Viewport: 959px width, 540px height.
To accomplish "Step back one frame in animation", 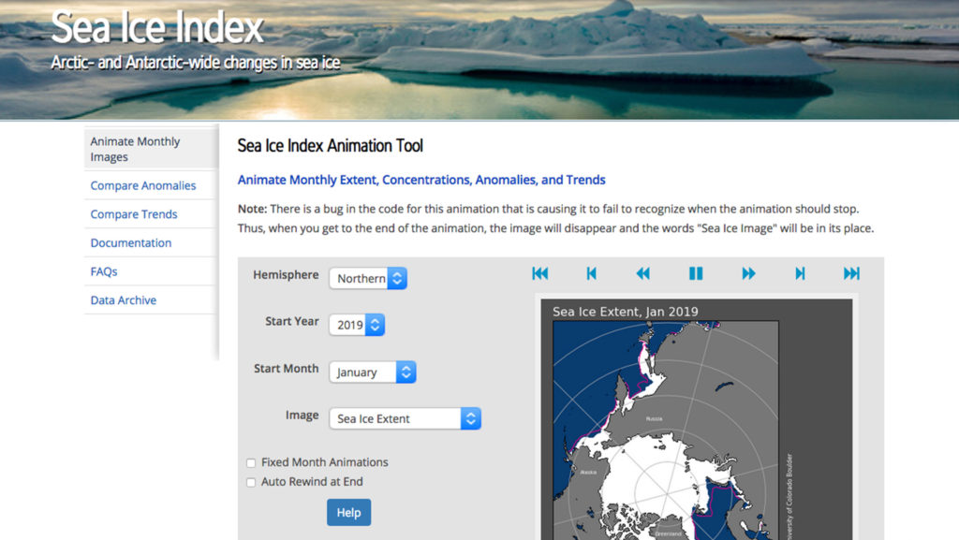I will tap(592, 273).
